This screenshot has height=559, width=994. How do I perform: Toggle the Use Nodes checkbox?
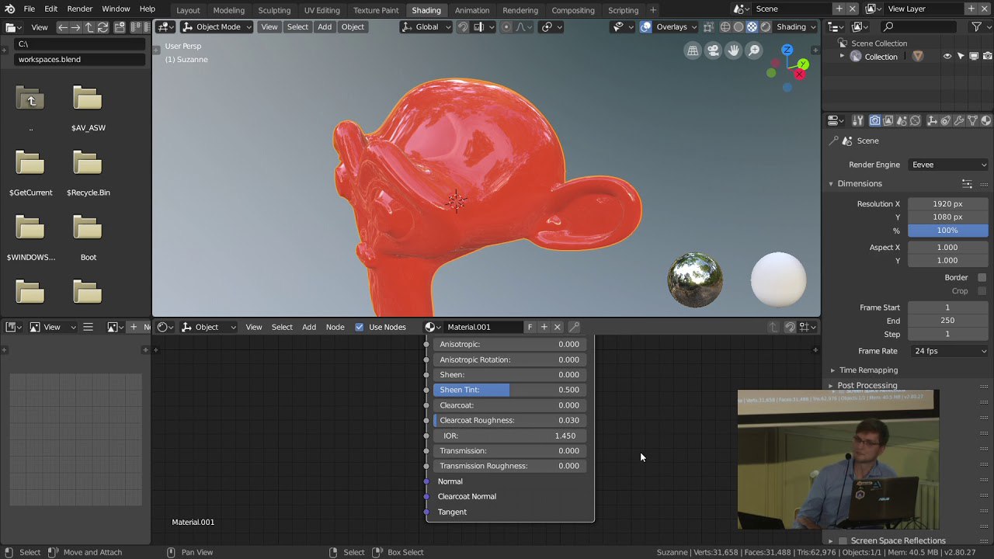tap(359, 327)
